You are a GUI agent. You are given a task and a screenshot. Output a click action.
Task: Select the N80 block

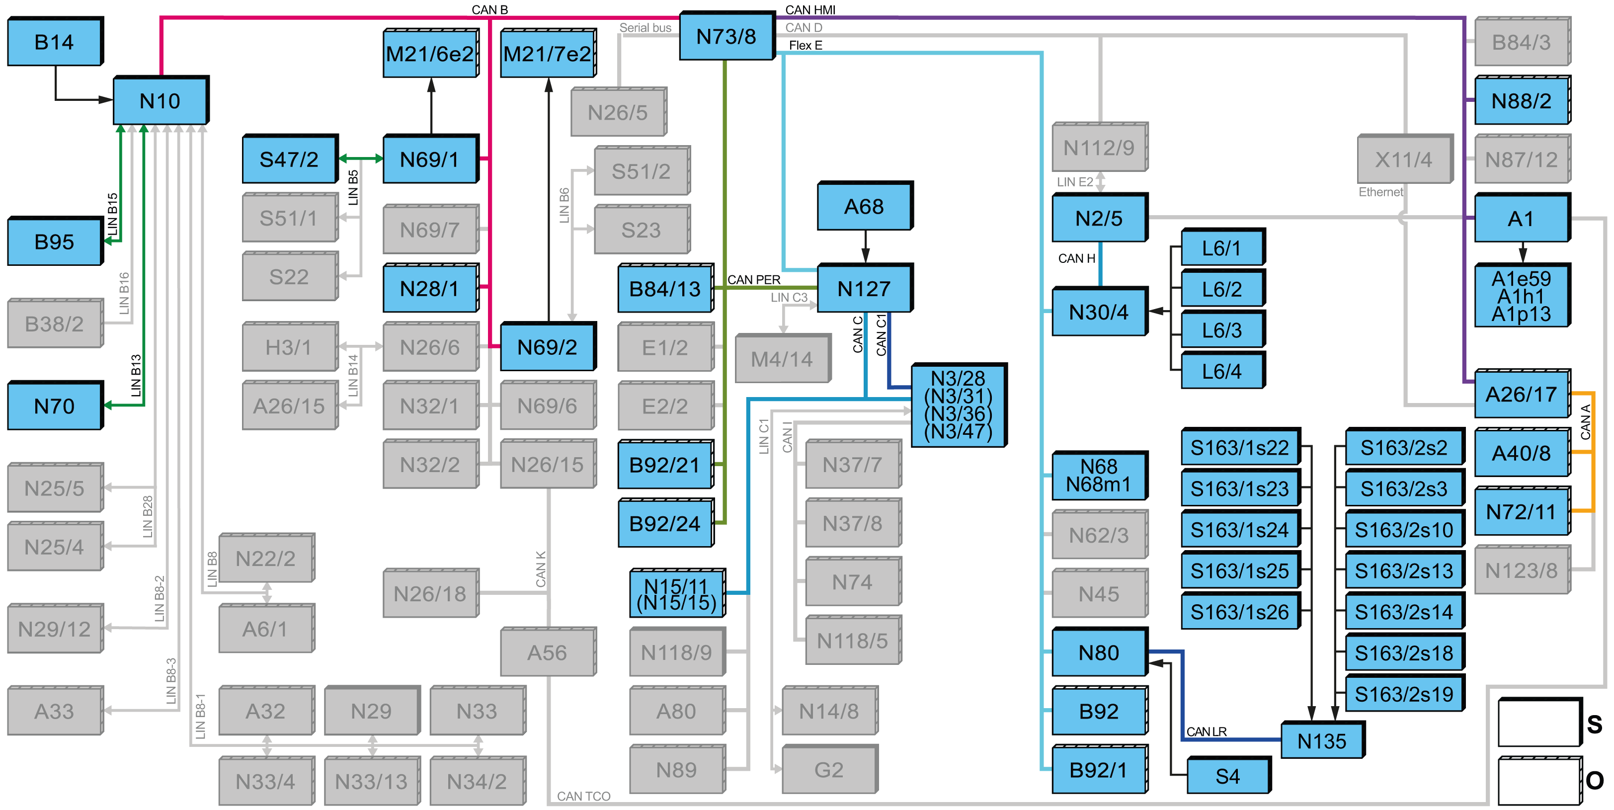click(1100, 652)
